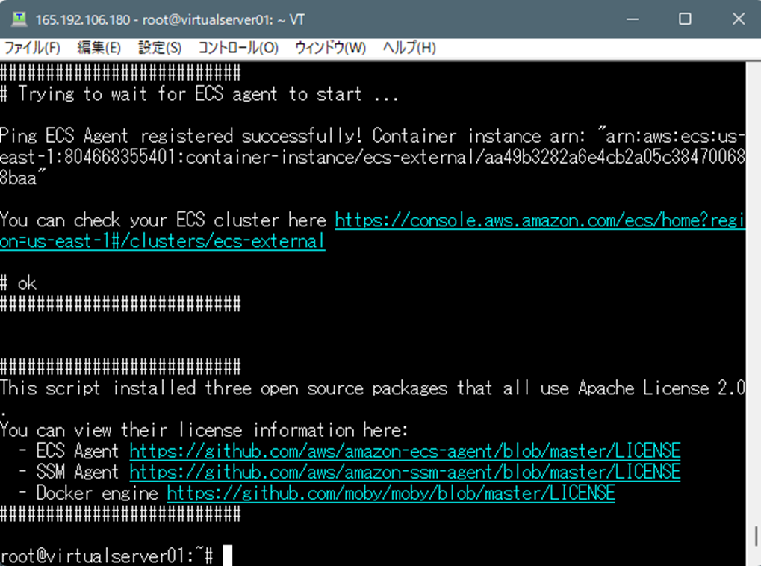Follow the wrapped clusters/ecs-external link line
This screenshot has height=566, width=761.
coord(163,241)
